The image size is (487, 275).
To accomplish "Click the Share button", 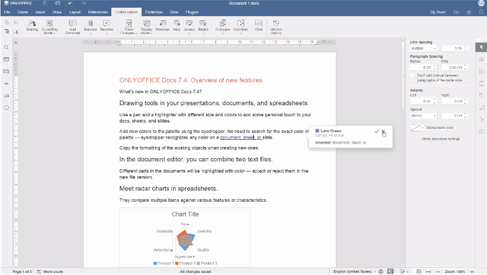I will point(438,12).
